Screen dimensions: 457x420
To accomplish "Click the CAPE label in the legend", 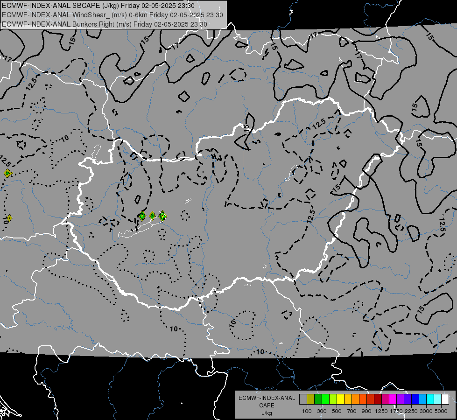I will click(x=267, y=406).
